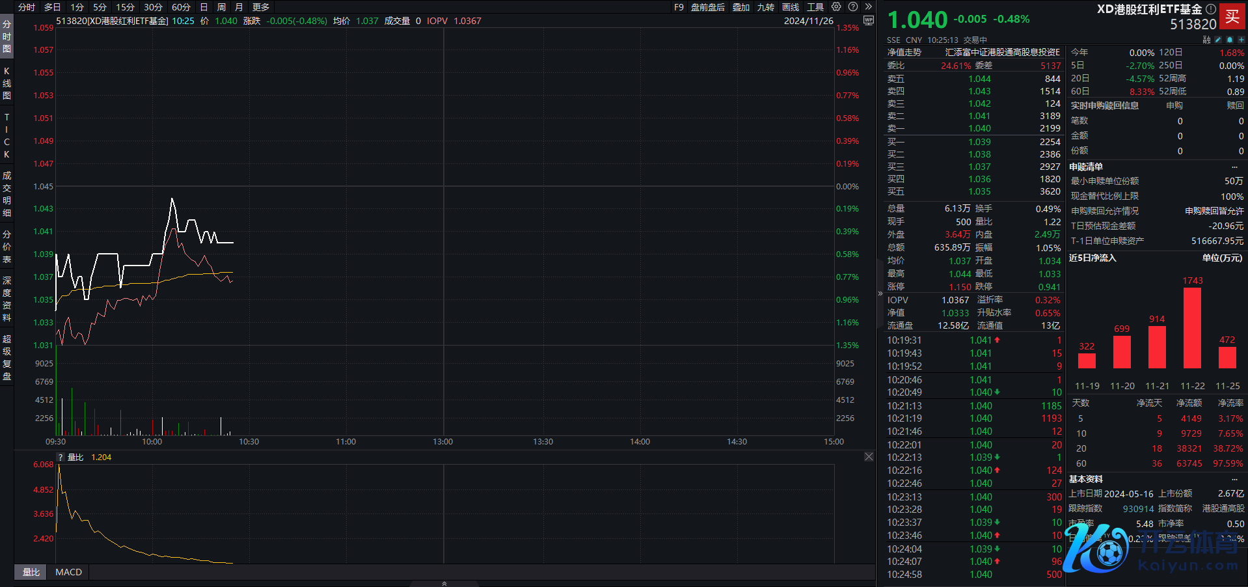The width and height of the screenshot is (1248, 587).
Task: Click the red 买 buy button
Action: [x=1232, y=16]
